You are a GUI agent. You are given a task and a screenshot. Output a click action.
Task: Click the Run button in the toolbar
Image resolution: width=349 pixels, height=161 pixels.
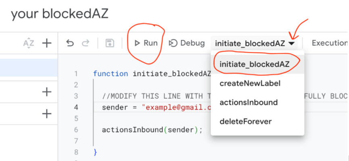pos(146,43)
